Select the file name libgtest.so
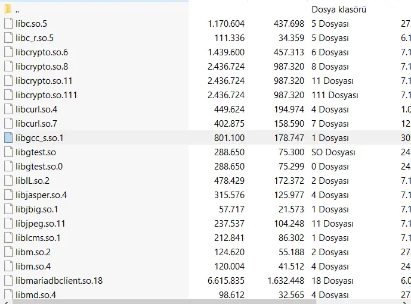Image resolution: width=411 pixels, height=304 pixels. click(x=36, y=152)
